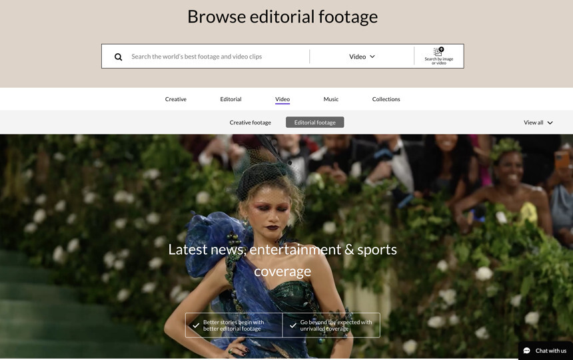Switch to Creative footage
The width and height of the screenshot is (573, 360).
coord(251,122)
